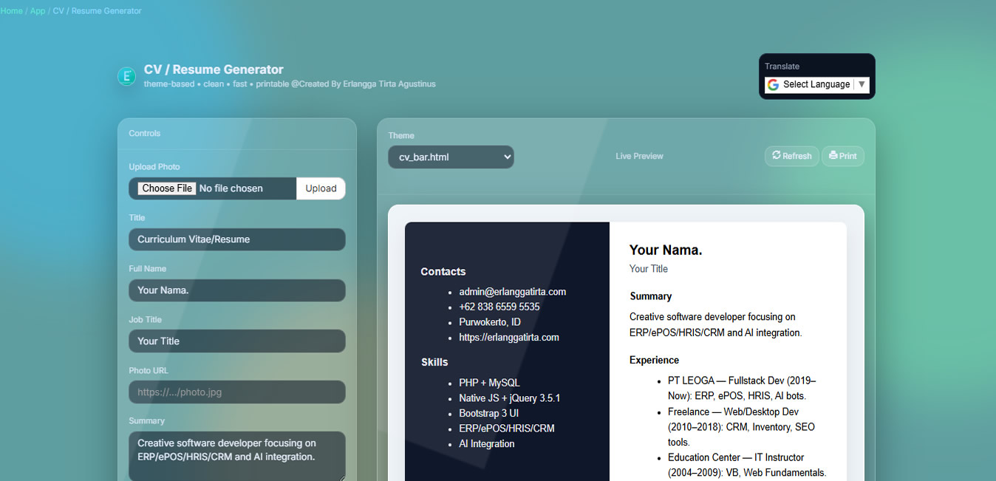Click inside the Summary textarea
Viewport: 996px width, 481px height.
[236, 456]
